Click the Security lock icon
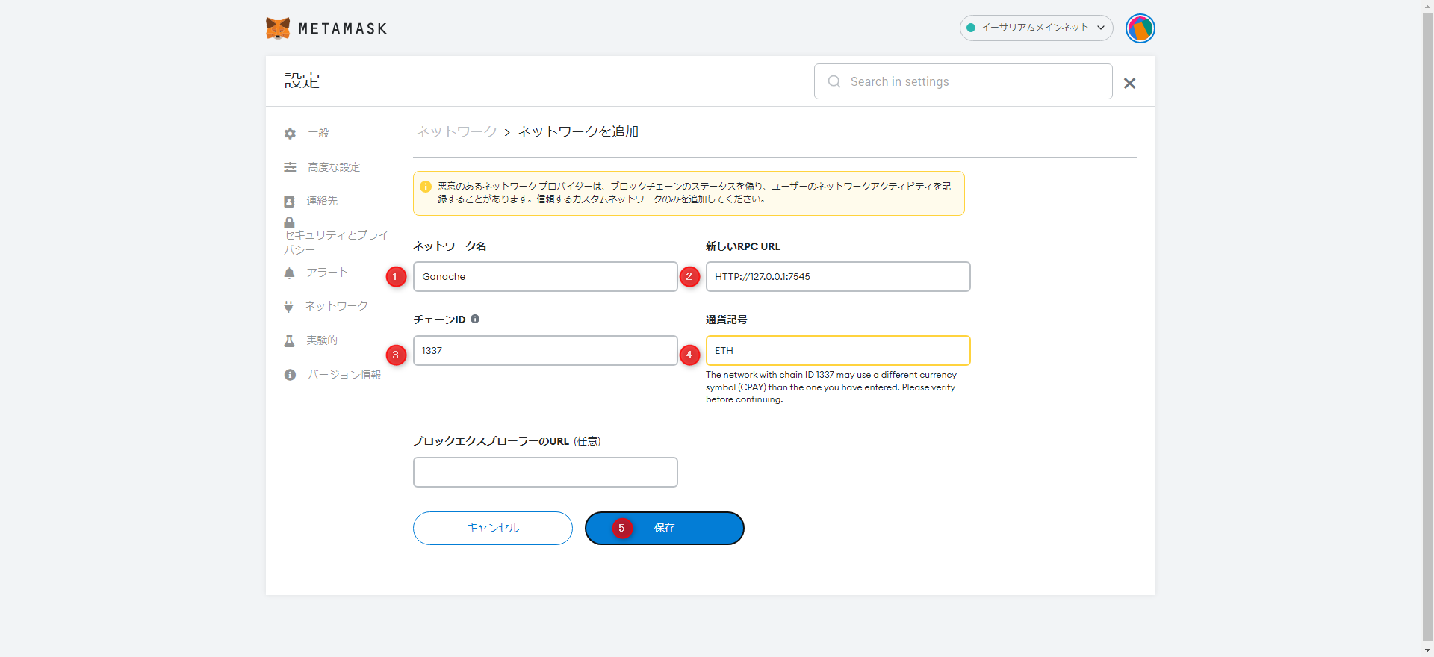Image resolution: width=1434 pixels, height=657 pixels. [x=289, y=222]
